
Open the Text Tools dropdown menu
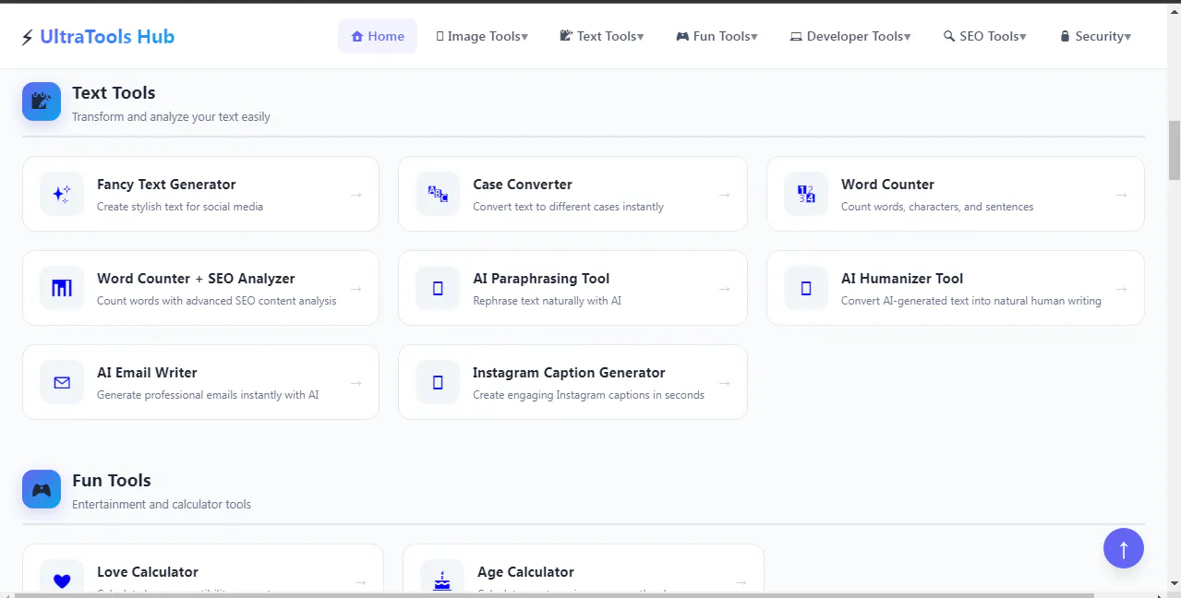click(x=602, y=36)
